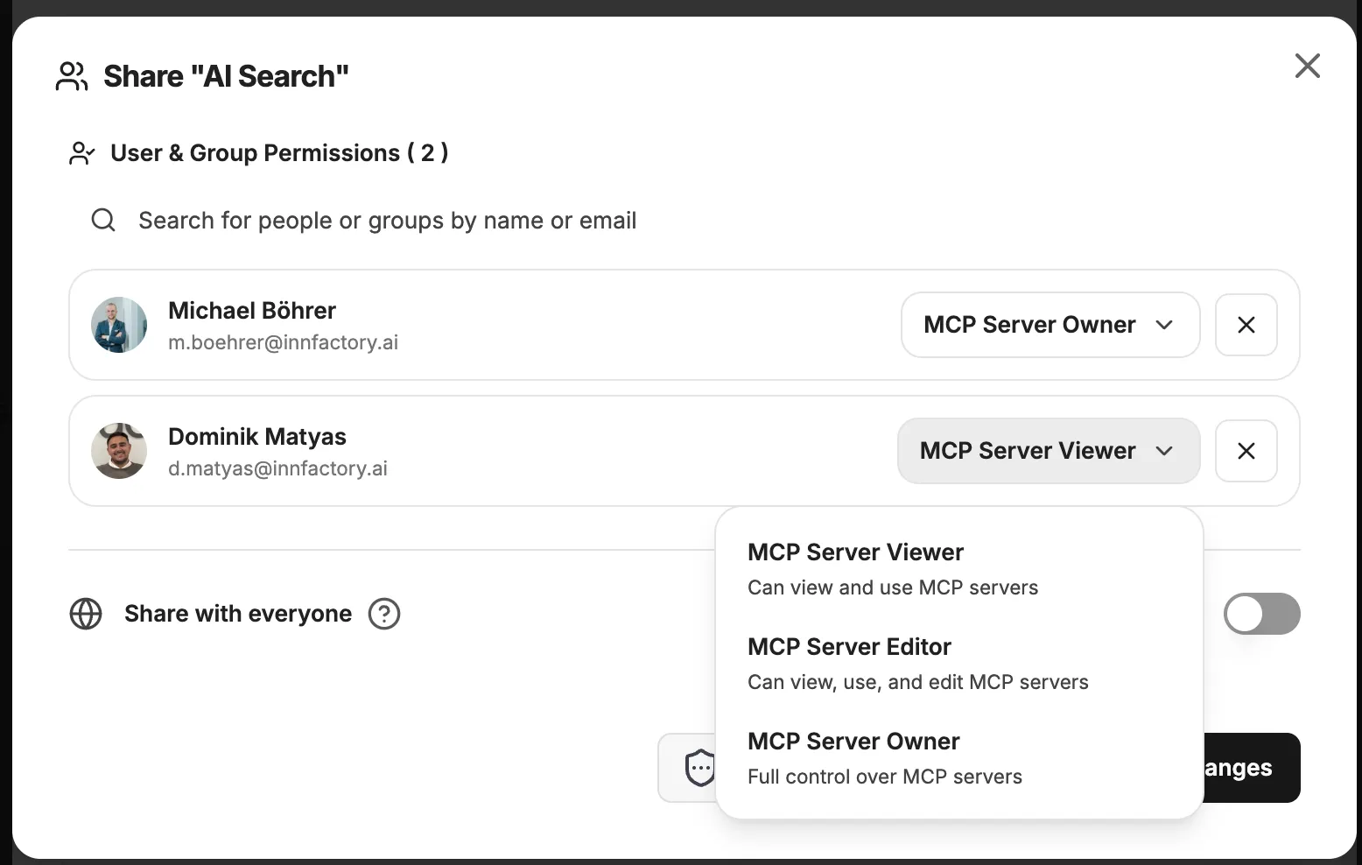This screenshot has height=865, width=1362.
Task: Click the shield icon near Save changes
Action: (699, 768)
